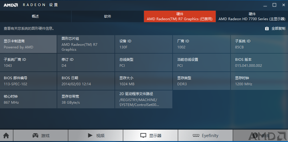Click the 厂商 ID tile
This screenshot has height=142, width=288.
(202, 44)
